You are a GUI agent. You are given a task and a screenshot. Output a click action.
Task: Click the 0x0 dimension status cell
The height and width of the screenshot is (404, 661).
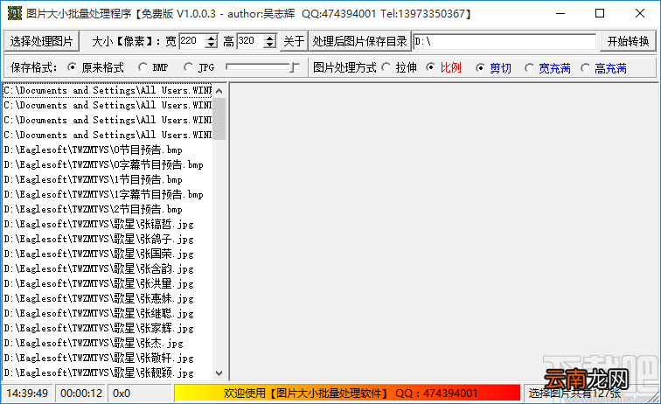[140, 393]
